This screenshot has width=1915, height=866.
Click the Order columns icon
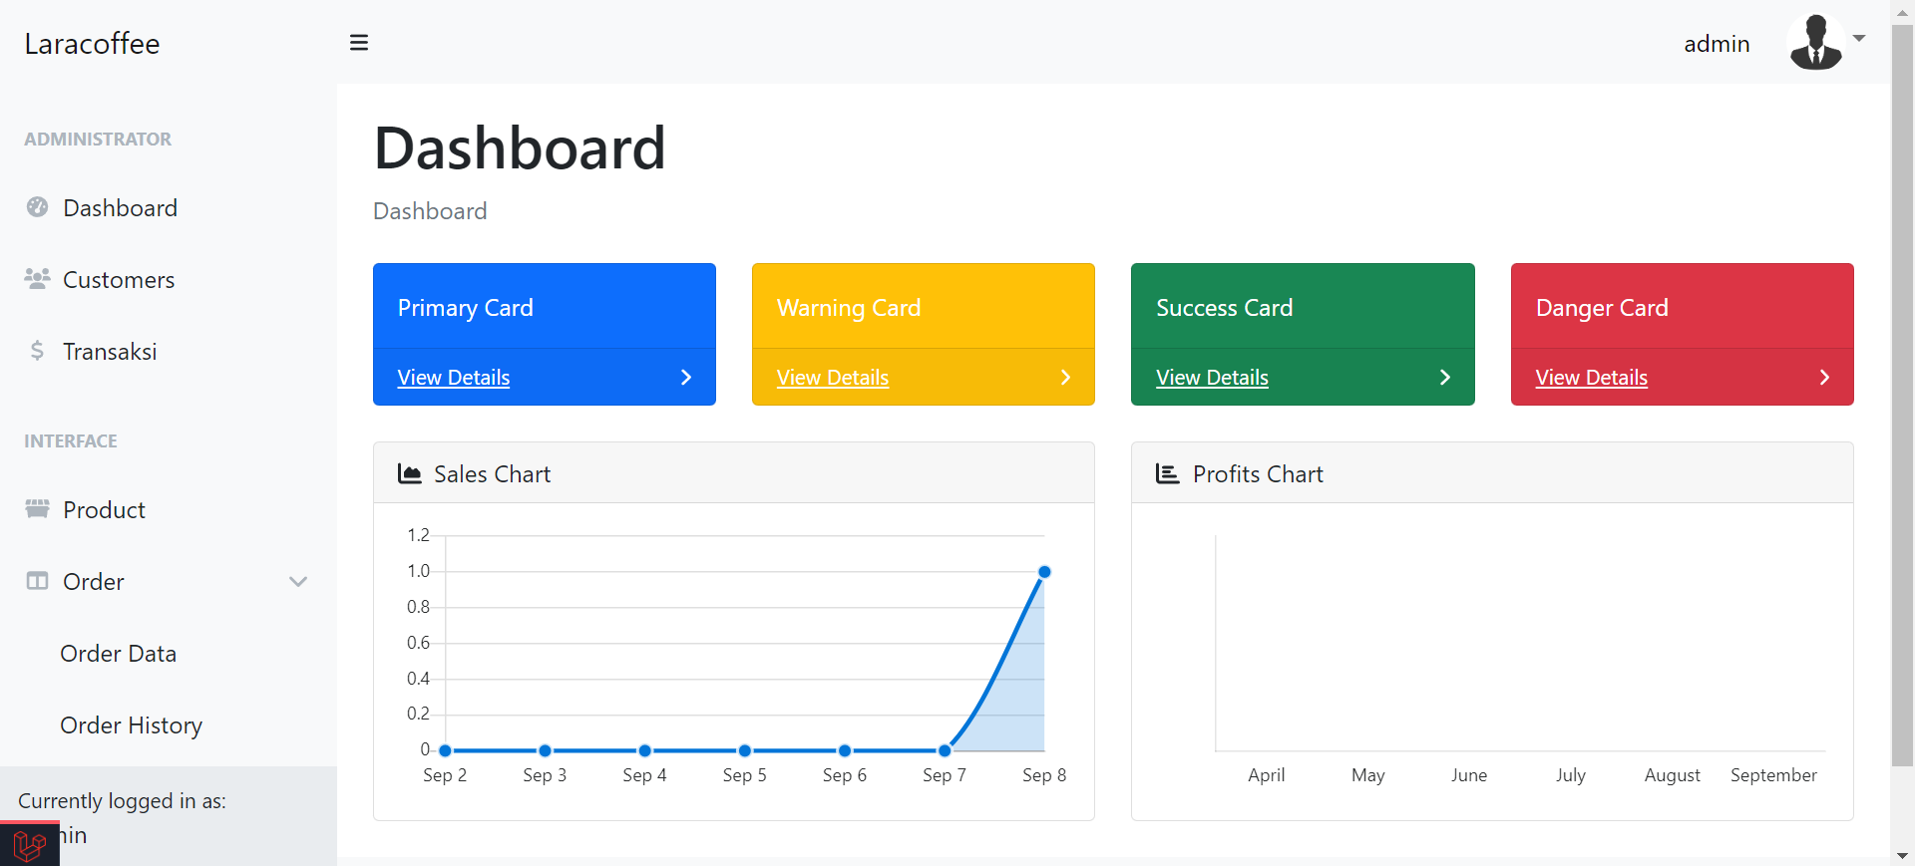38,581
